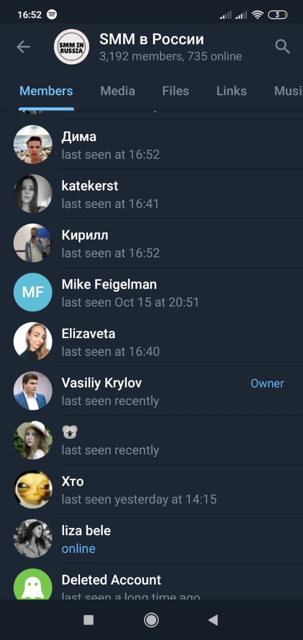Switch to the Media tab
The image size is (303, 640).
point(117,91)
